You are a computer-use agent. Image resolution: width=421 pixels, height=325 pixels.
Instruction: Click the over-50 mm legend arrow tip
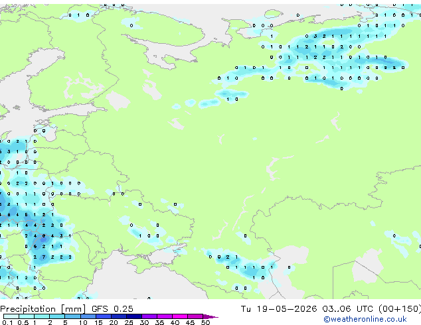210,316
